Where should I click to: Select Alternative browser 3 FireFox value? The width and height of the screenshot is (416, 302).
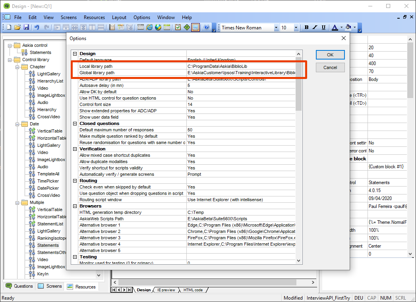241,238
